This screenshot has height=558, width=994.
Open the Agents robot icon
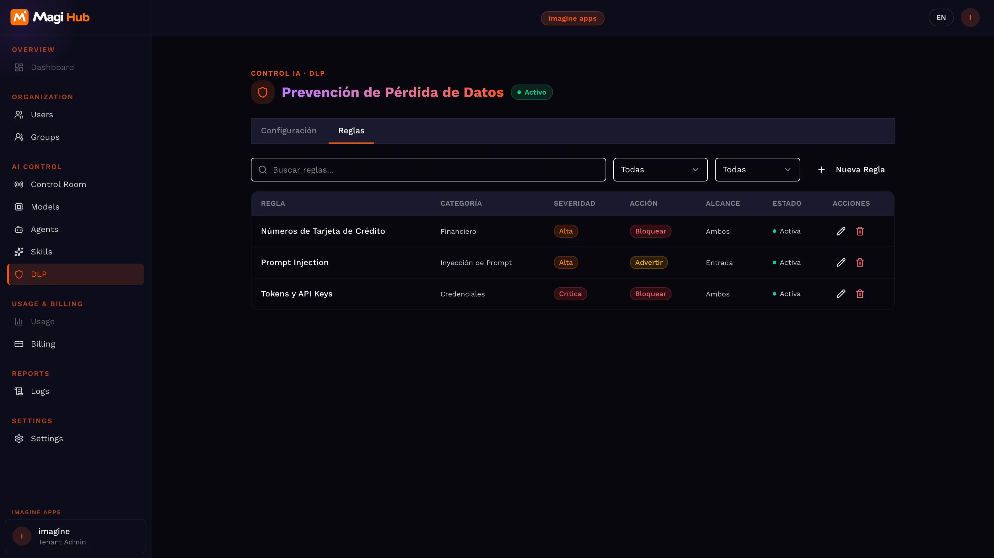tap(19, 229)
